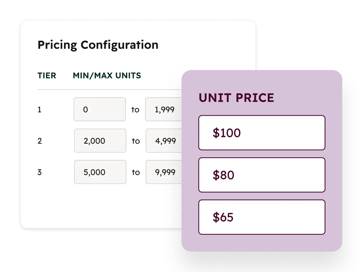Click the TIER column header
This screenshot has width=363, height=272.
pyautogui.click(x=47, y=76)
